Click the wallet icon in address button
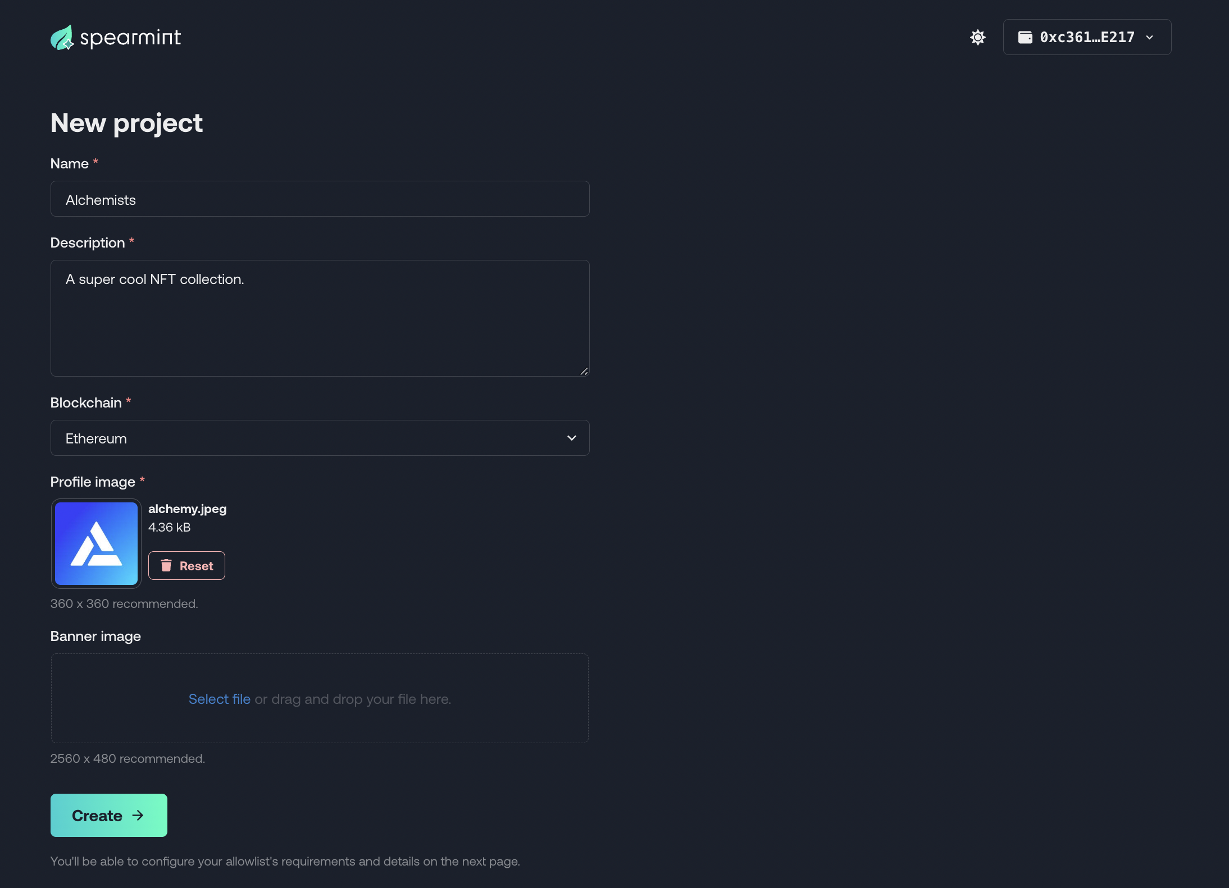The width and height of the screenshot is (1229, 888). pyautogui.click(x=1025, y=37)
